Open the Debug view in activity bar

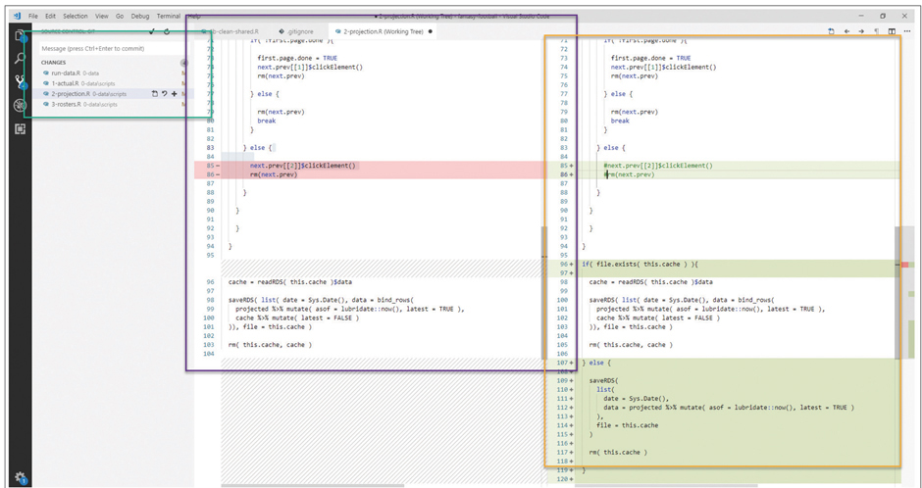20,106
